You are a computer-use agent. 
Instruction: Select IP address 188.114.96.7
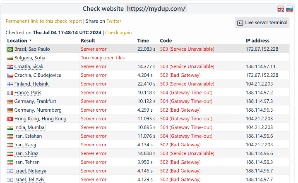[259, 171]
